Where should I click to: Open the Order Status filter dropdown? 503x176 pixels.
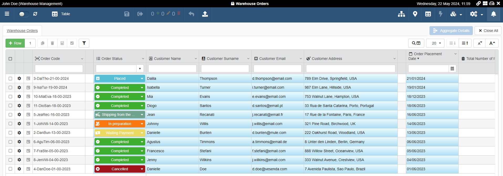[x=140, y=69]
